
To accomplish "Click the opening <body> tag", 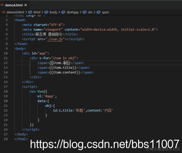I will [20, 49].
